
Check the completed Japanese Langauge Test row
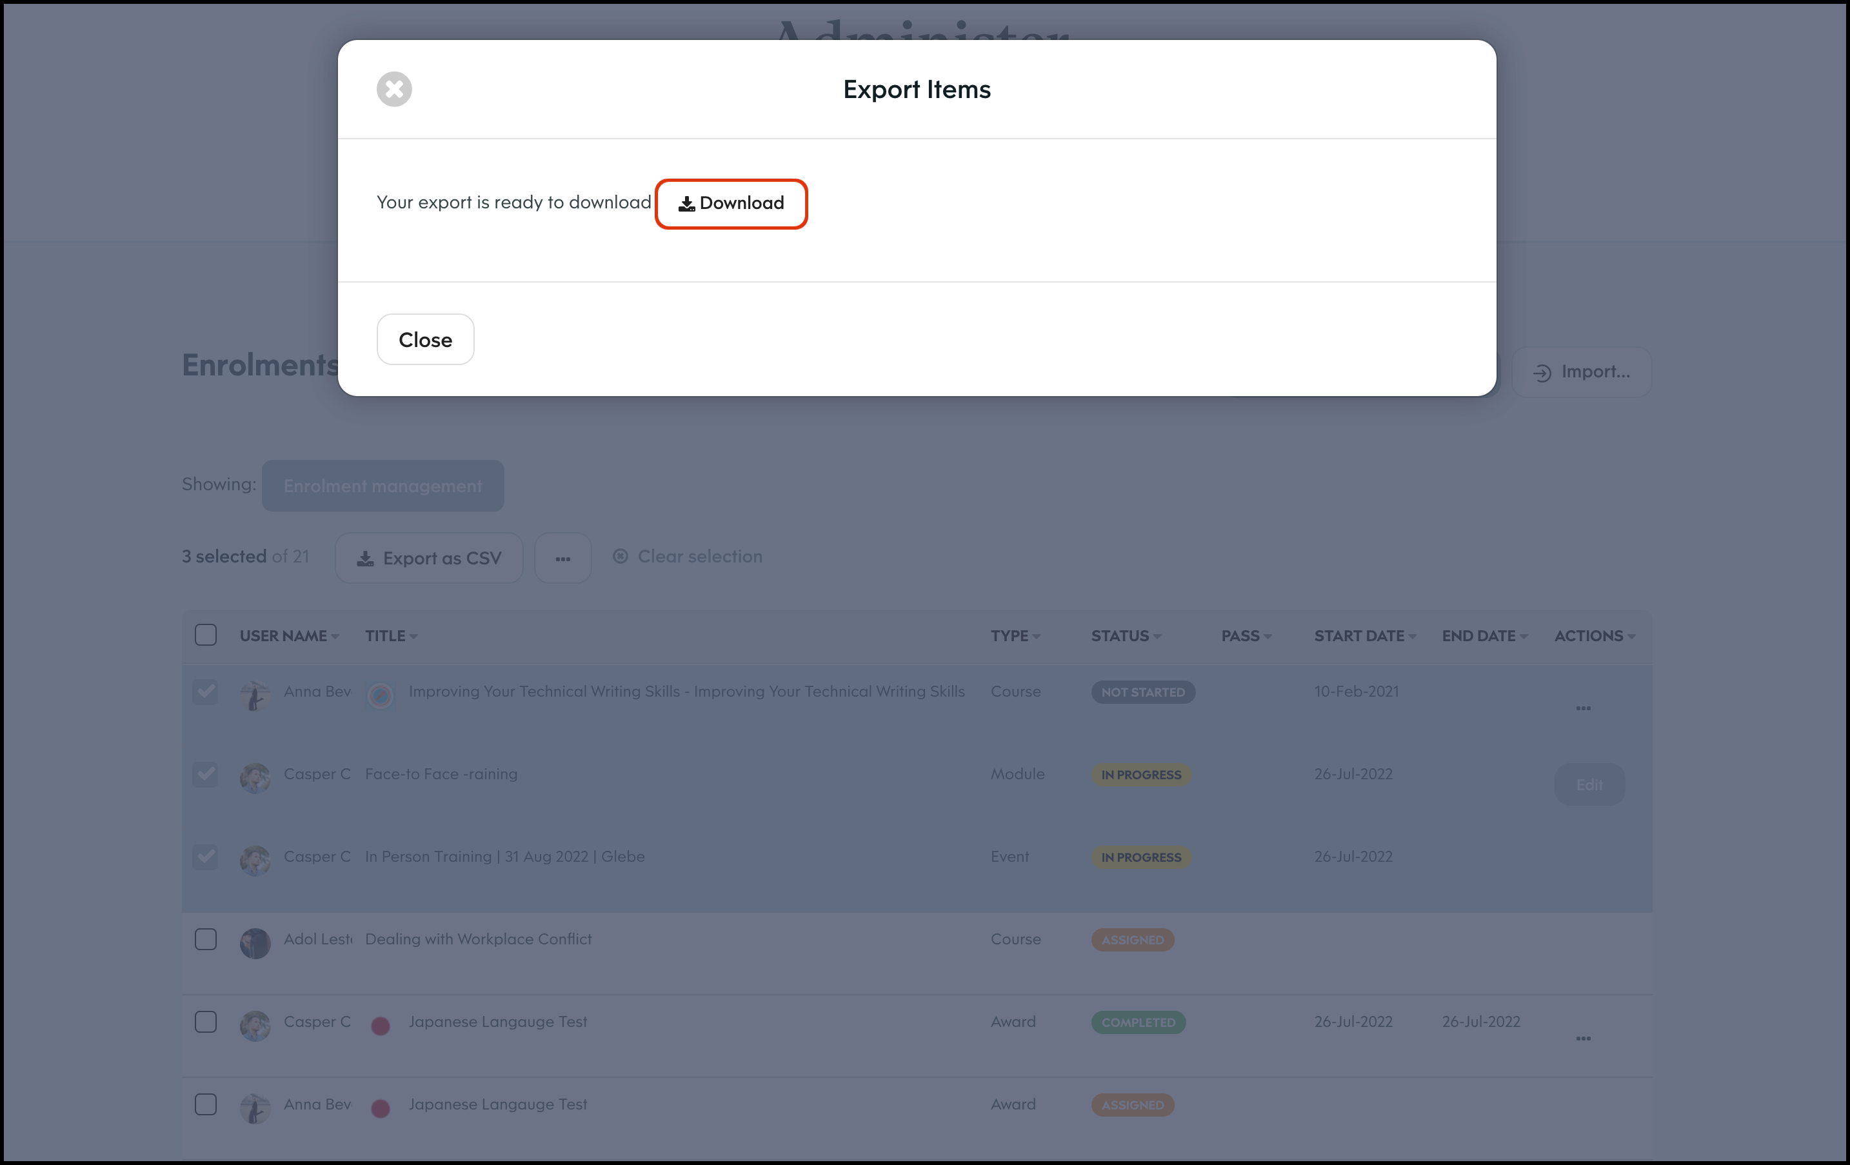pyautogui.click(x=205, y=1022)
